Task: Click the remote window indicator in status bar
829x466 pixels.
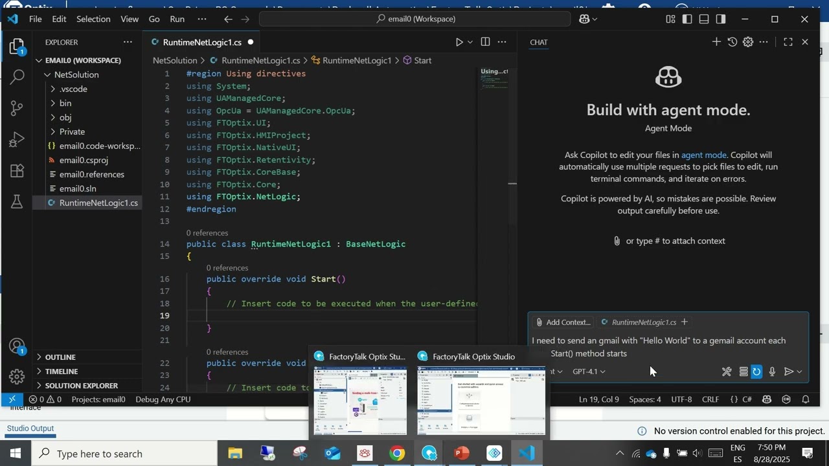Action: click(12, 399)
